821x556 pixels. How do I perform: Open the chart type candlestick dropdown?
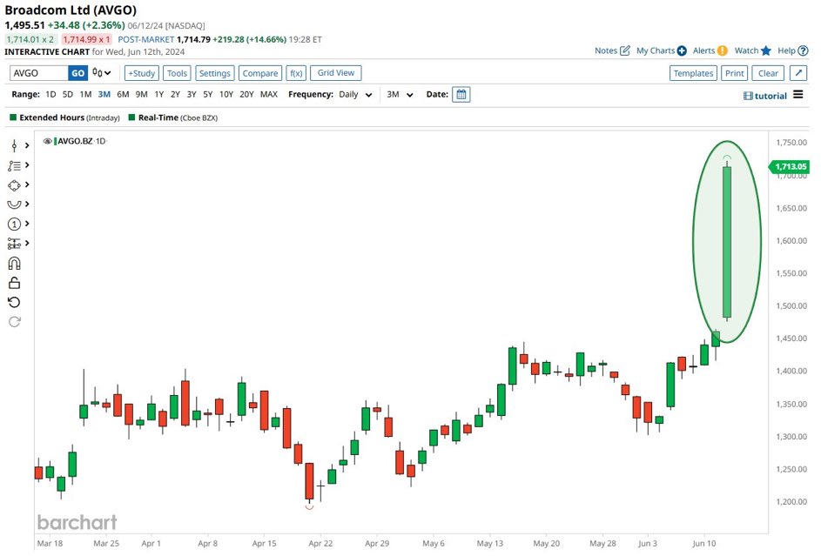[x=103, y=74]
